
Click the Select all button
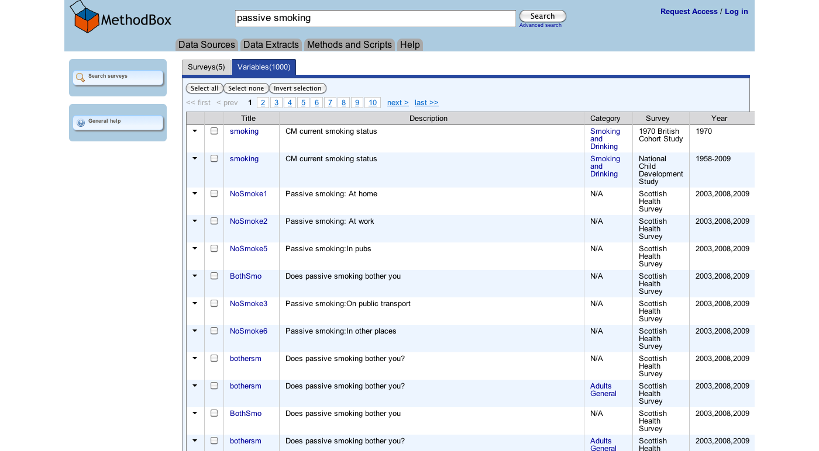tap(204, 88)
